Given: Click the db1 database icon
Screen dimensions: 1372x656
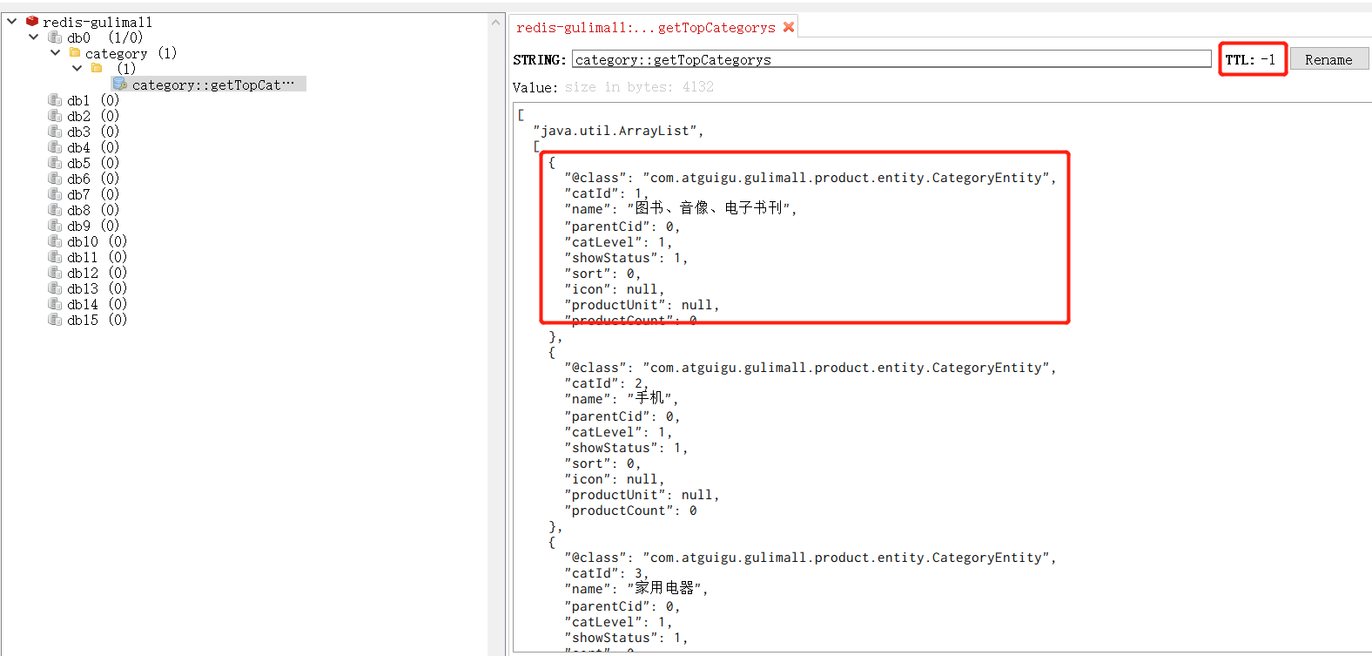Looking at the screenshot, I should tap(55, 99).
